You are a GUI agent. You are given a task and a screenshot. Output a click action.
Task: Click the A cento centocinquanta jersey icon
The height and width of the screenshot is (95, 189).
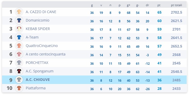click(19, 54)
